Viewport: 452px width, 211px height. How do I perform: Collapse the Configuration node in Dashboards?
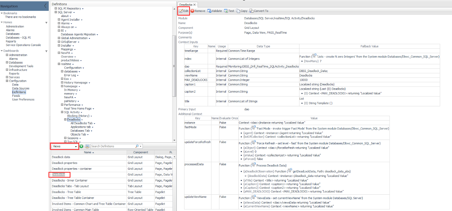[x=7, y=81]
